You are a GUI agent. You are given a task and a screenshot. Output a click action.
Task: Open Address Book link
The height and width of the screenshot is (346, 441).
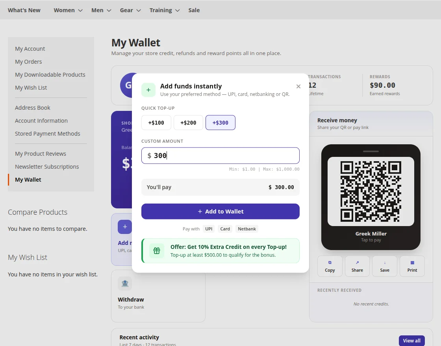click(x=33, y=108)
